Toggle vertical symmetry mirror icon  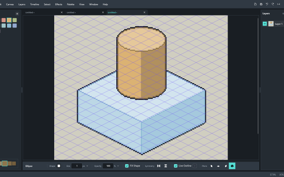pyautogui.click(x=166, y=166)
